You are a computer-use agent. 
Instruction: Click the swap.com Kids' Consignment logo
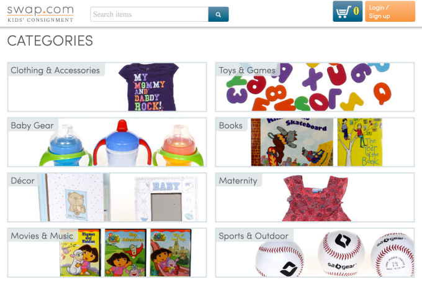coord(40,14)
